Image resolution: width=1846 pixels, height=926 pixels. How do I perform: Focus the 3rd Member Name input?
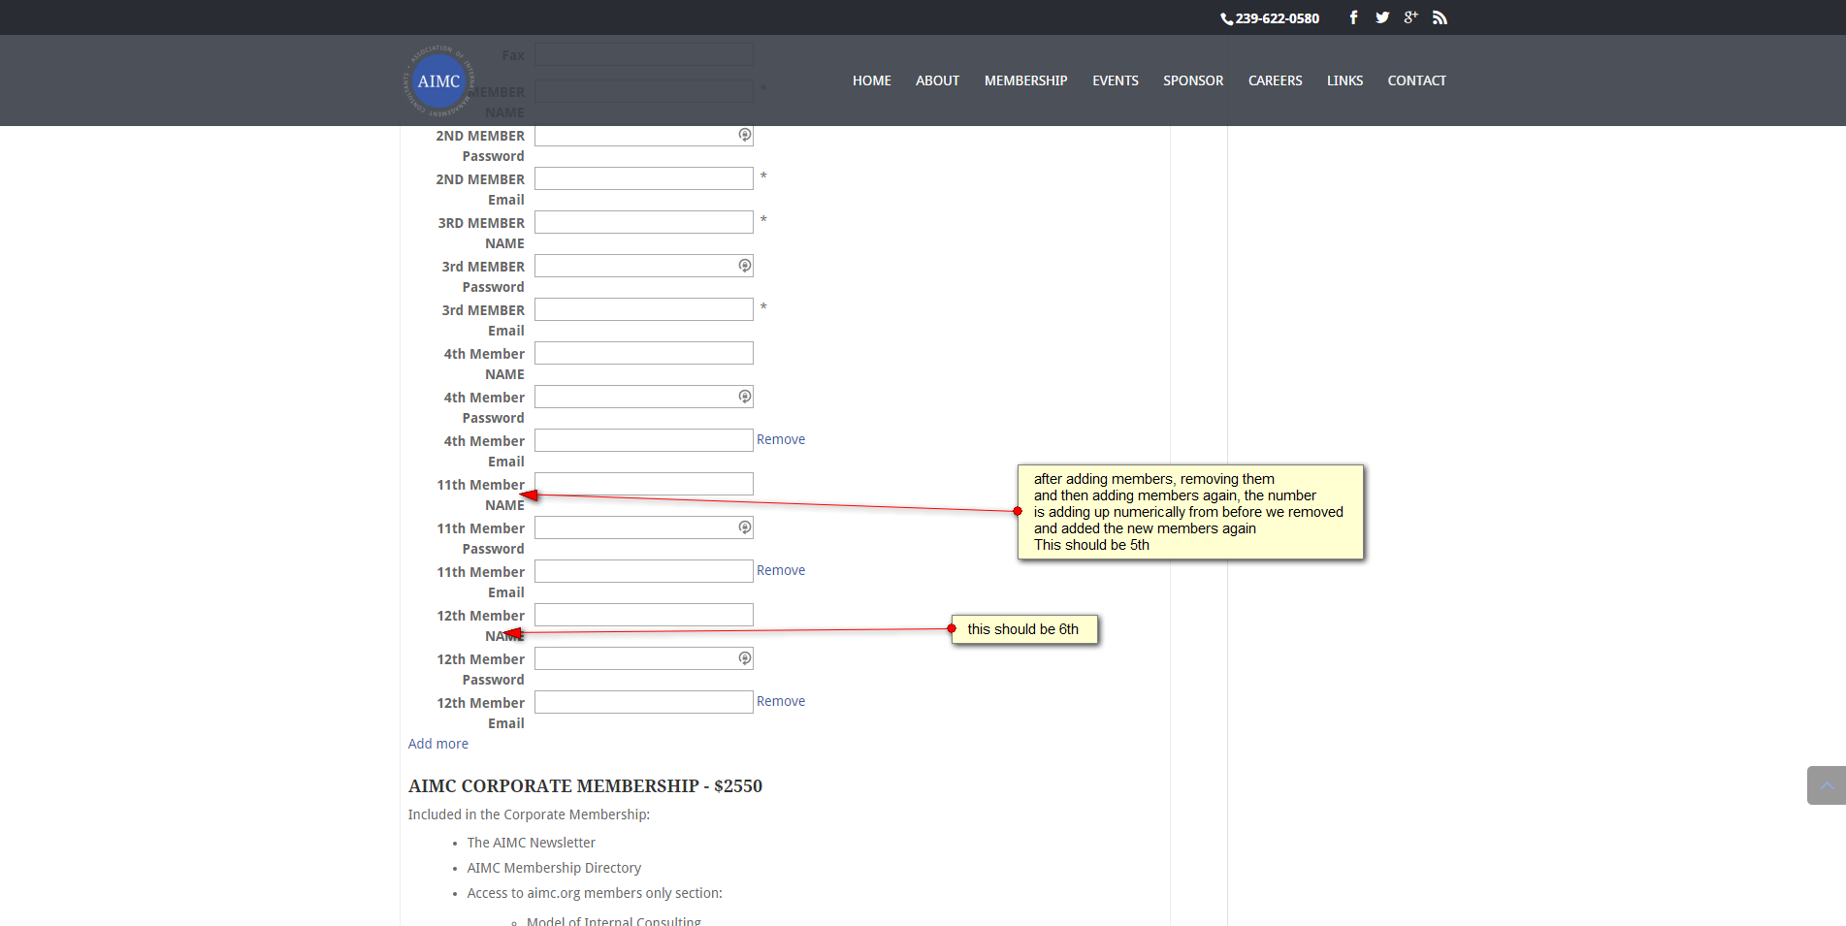click(x=644, y=222)
